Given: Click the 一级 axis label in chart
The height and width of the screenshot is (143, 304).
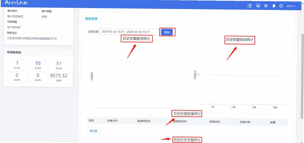Looking at the screenshot, I should (212, 107).
